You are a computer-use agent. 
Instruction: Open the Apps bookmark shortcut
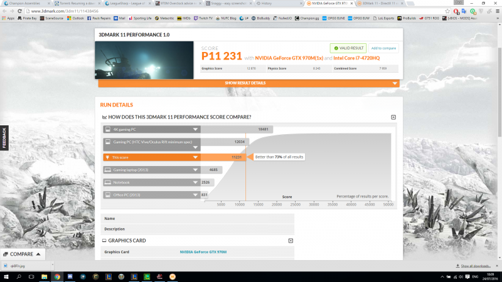click(8, 18)
